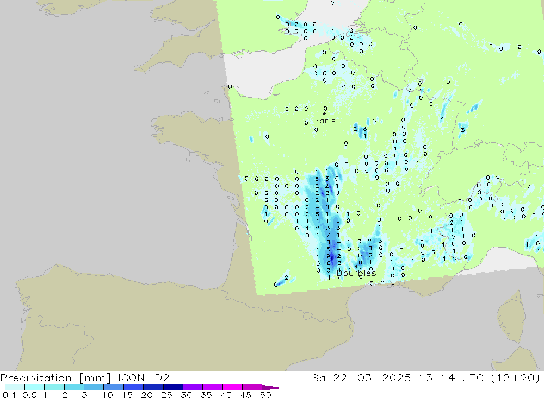544x398 pixels.
Task: Select the 10–15 mm legend swatch
Action: [114, 387]
